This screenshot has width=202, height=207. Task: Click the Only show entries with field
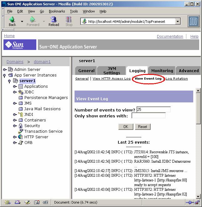(x=148, y=116)
